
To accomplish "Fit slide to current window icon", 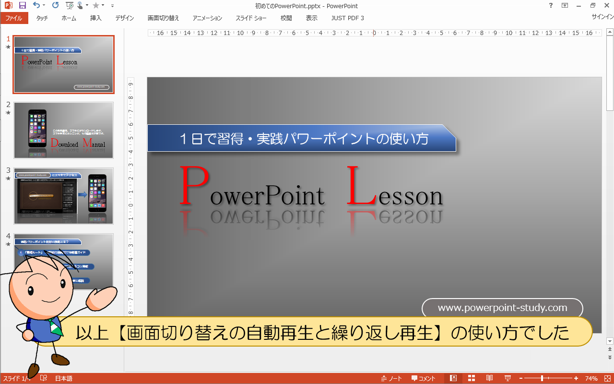I will [x=606, y=378].
